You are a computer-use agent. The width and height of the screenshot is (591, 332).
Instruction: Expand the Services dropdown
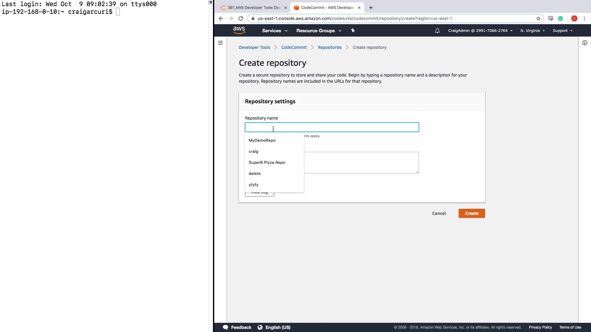coord(275,31)
